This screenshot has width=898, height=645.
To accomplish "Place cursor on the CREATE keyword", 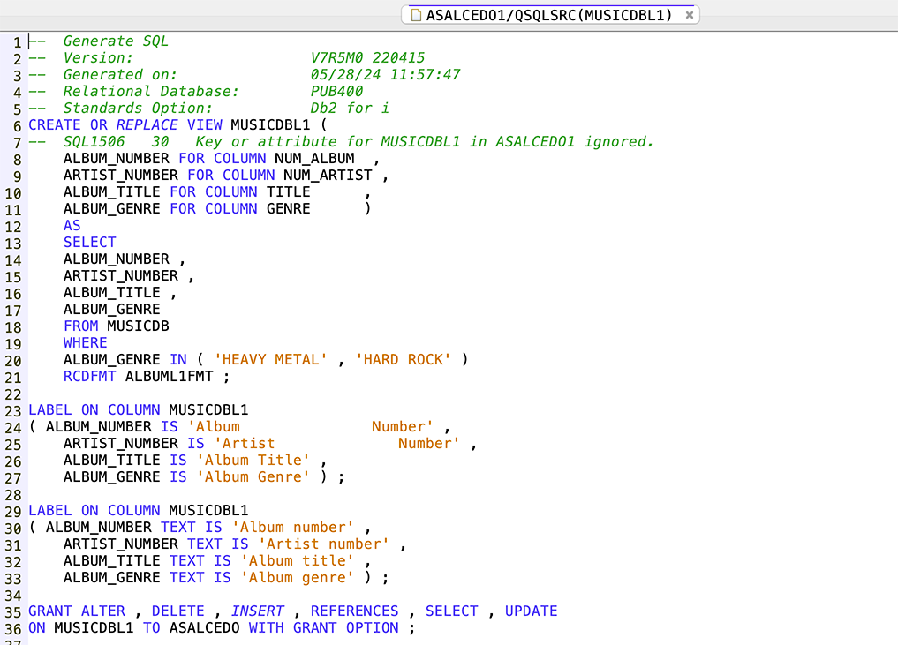I will point(54,125).
